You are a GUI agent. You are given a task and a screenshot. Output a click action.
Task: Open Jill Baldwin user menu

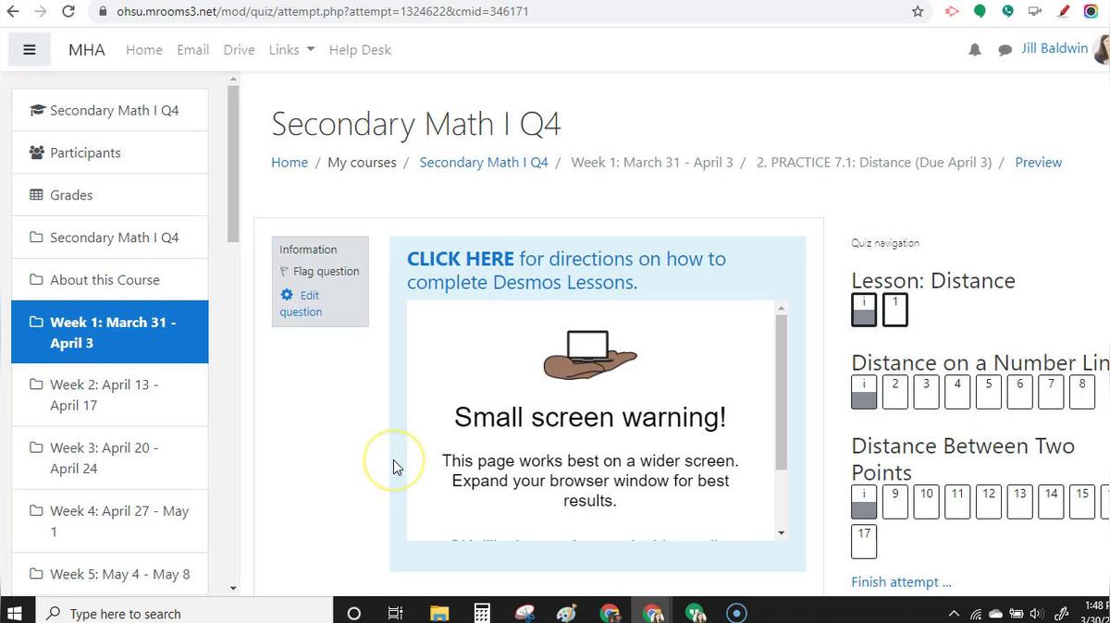pos(1054,48)
